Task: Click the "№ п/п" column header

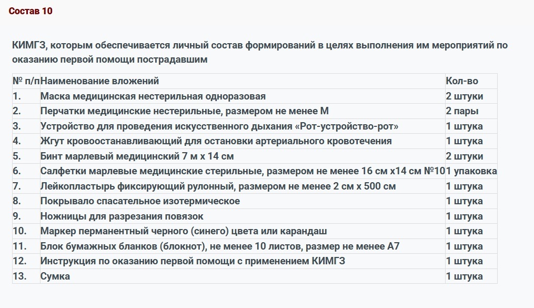Action: 26,81
